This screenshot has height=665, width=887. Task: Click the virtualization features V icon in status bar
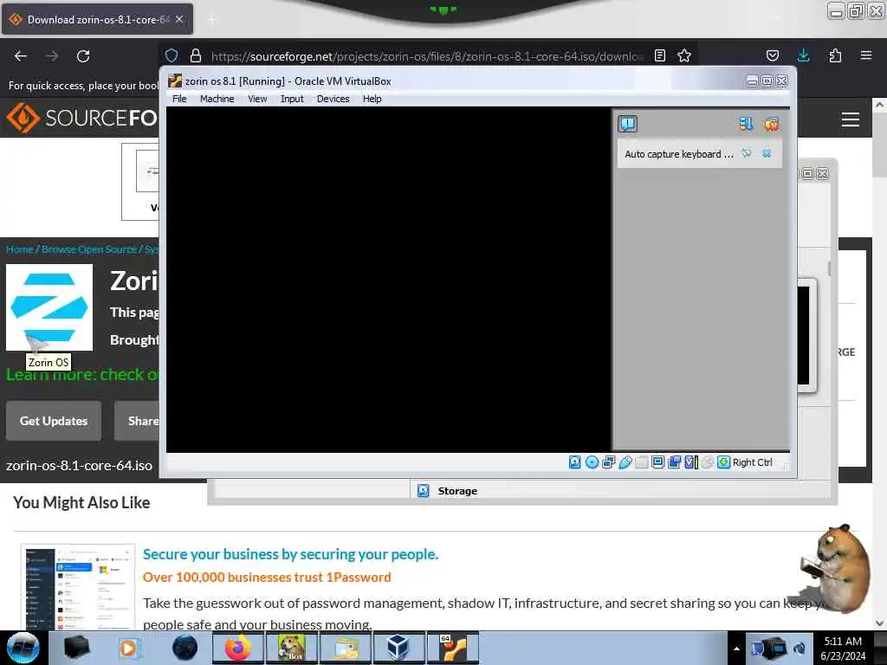coord(690,462)
